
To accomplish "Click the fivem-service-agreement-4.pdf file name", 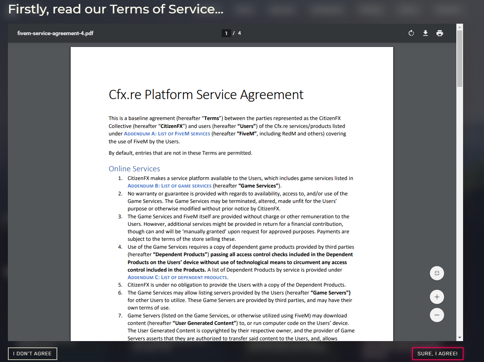I will 55,33.
